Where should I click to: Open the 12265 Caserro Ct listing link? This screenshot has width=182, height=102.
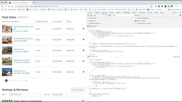pyautogui.click(x=21, y=72)
